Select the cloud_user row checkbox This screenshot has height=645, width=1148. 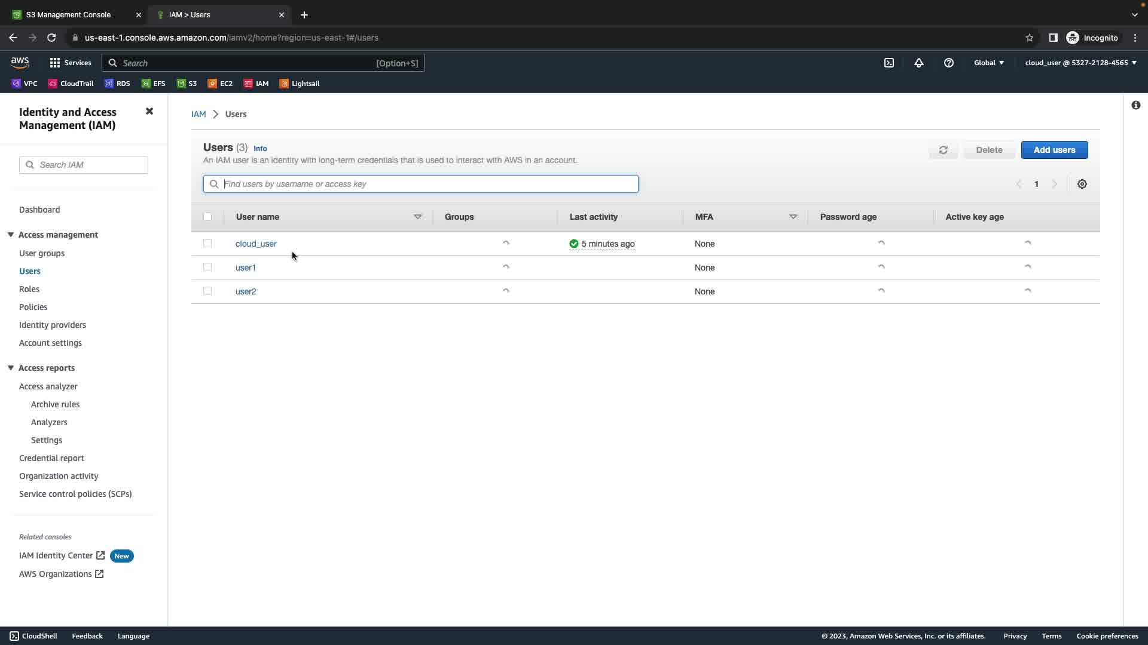[x=207, y=244]
